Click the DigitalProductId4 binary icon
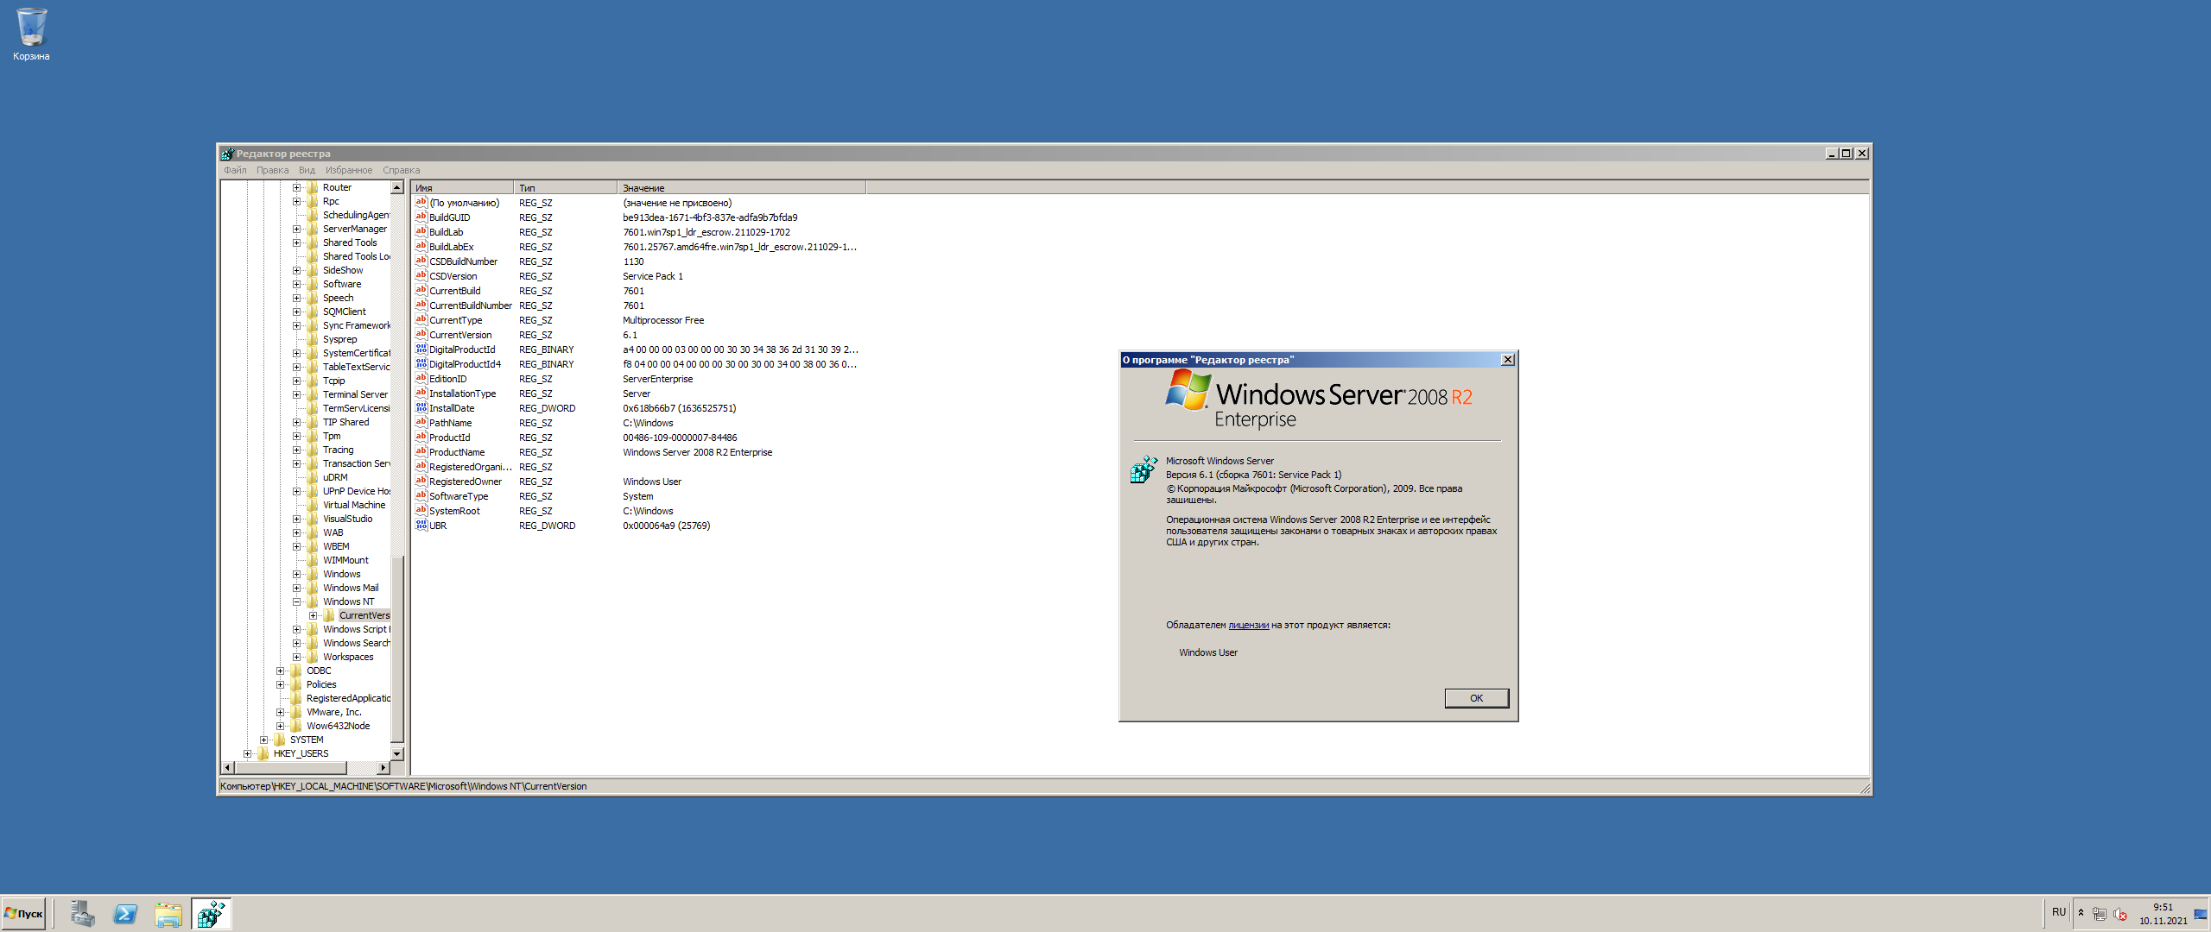This screenshot has height=932, width=2211. pos(421,363)
